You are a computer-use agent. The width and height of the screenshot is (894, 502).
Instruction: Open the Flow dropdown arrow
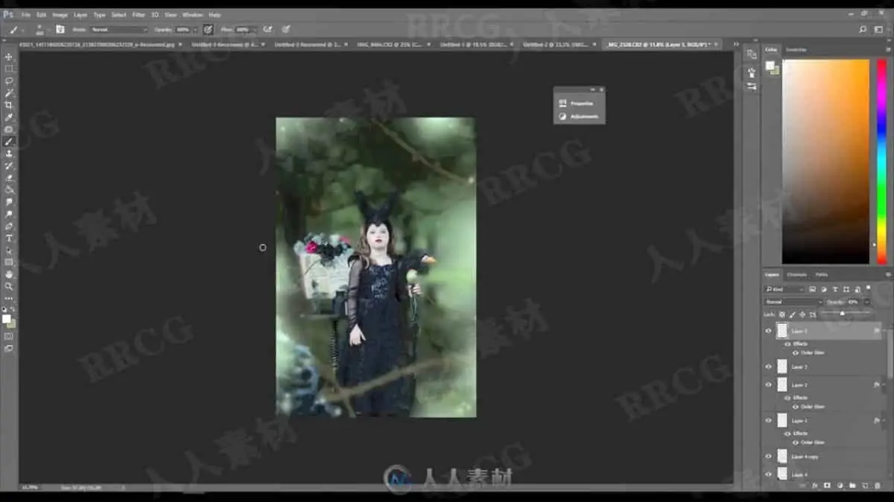tap(255, 30)
